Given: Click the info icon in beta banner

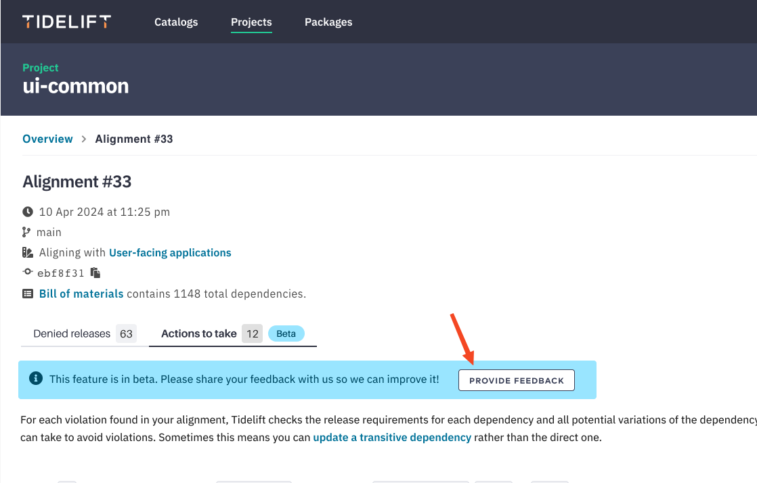Looking at the screenshot, I should click(x=36, y=378).
